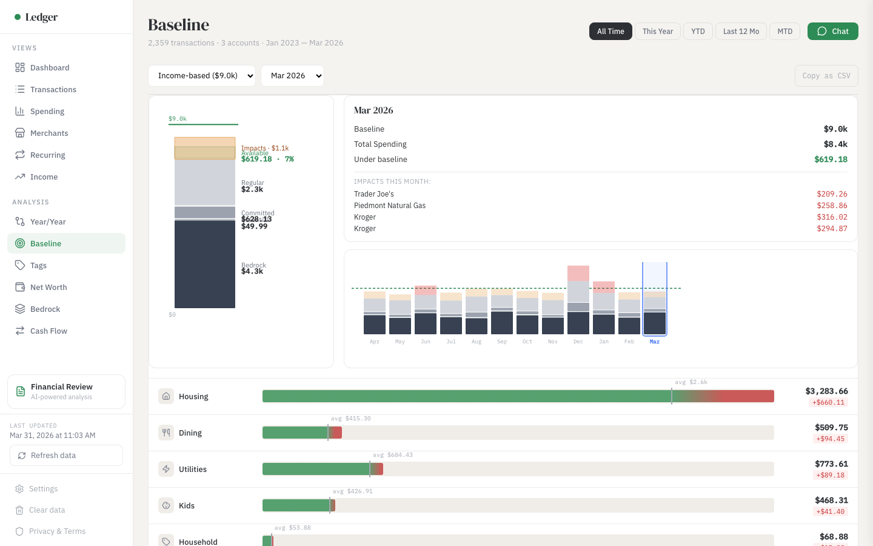873x546 pixels.
Task: Select the Year/Year comparison icon
Action: pyautogui.click(x=19, y=221)
